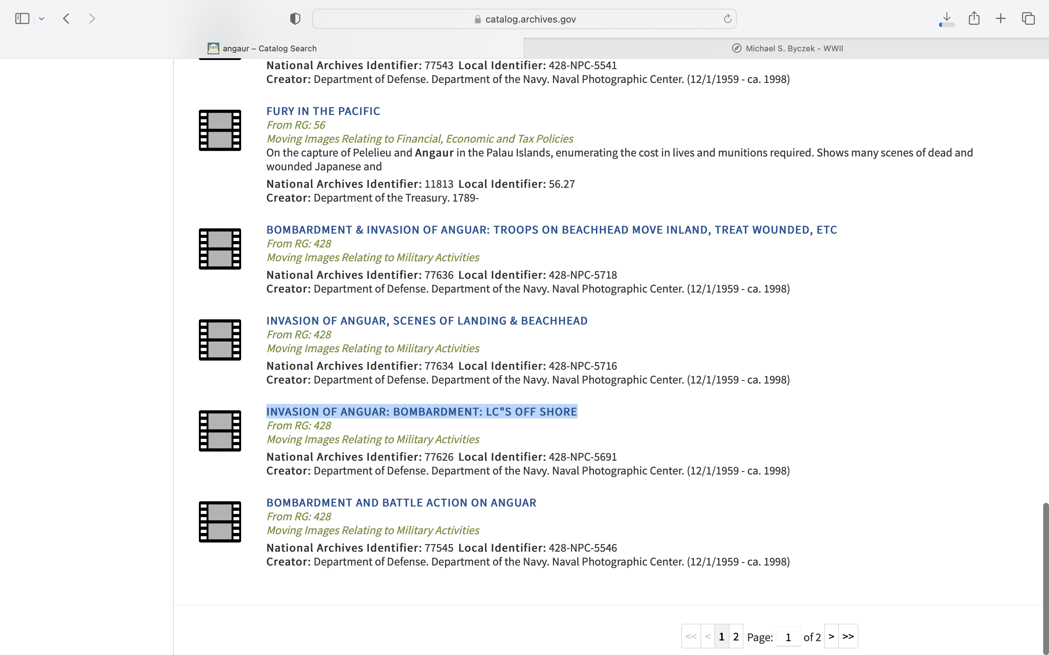Click the next page > button

[831, 636]
